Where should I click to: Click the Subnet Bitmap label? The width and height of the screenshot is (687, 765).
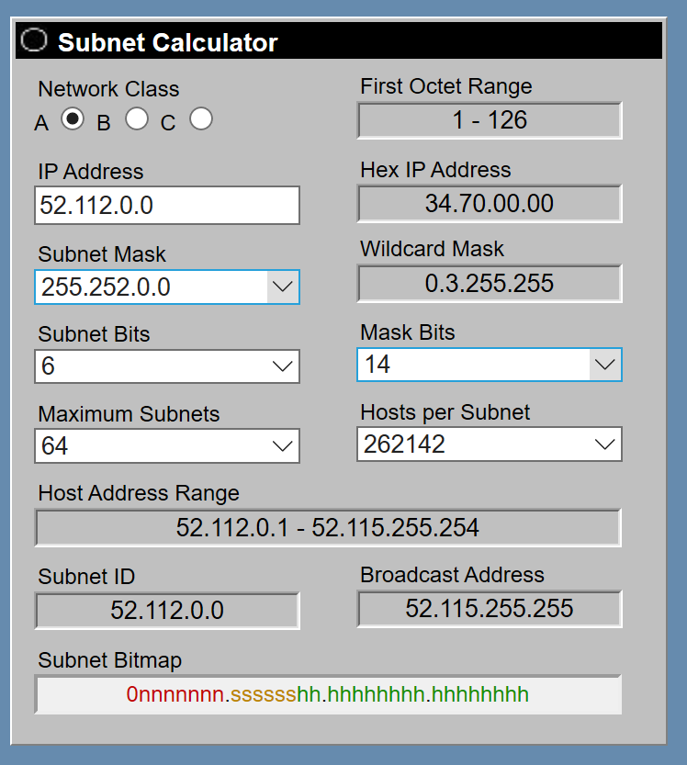(110, 660)
